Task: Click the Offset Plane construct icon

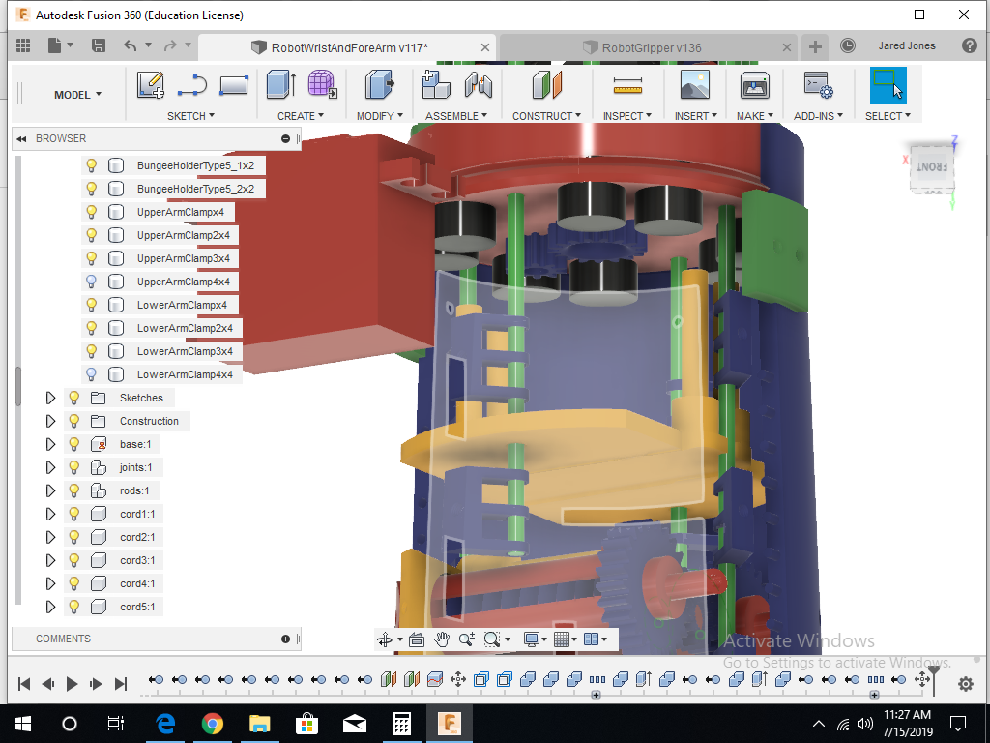Action: (546, 85)
